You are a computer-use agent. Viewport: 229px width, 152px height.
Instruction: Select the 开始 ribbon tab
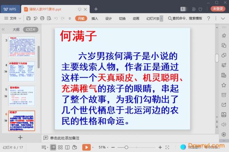click(x=81, y=18)
